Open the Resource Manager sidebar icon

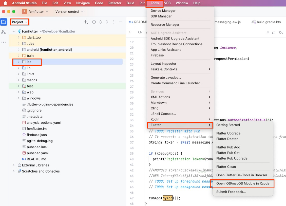pos(4,32)
